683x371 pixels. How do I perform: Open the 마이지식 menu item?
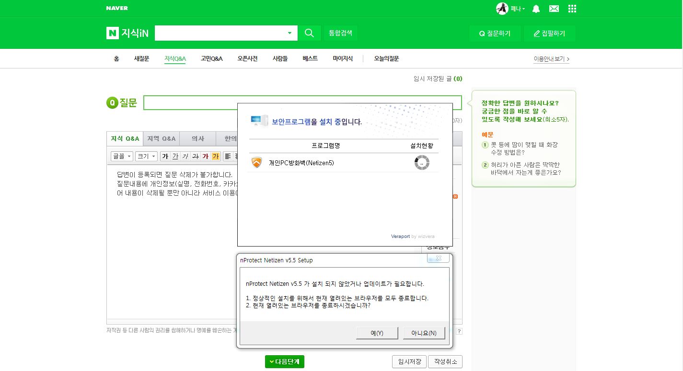tap(343, 58)
